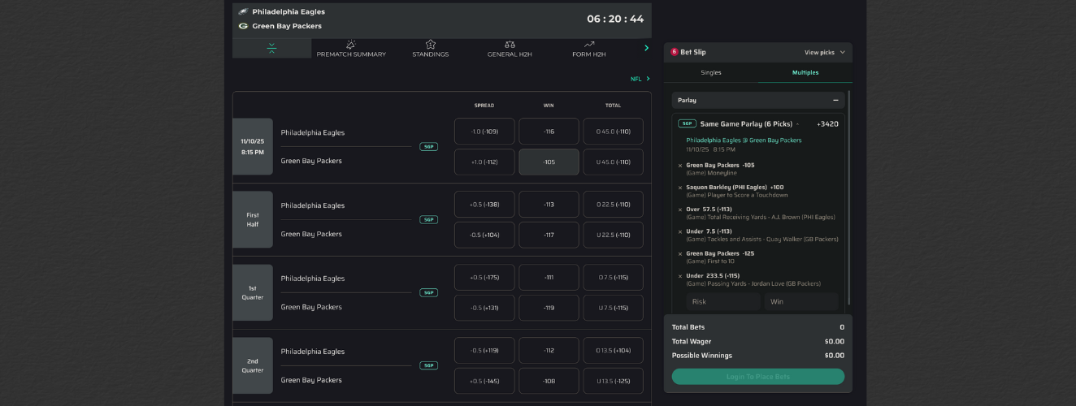The width and height of the screenshot is (1076, 406).
Task: Collapse the Parlay section
Action: (x=835, y=101)
